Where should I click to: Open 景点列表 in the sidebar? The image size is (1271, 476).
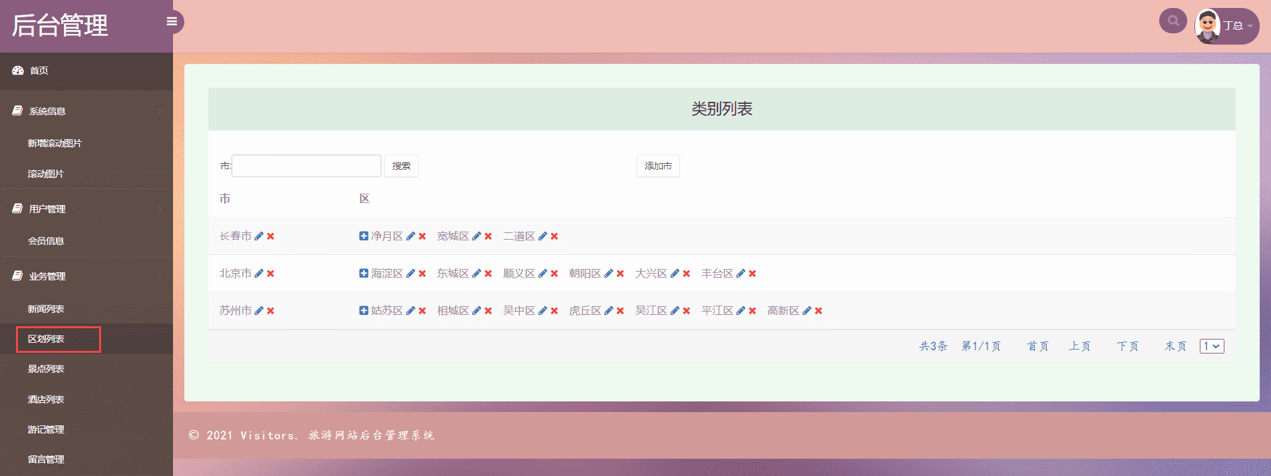click(46, 369)
